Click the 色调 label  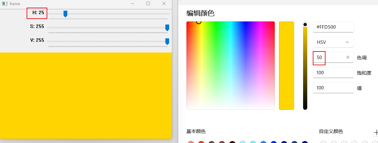pyautogui.click(x=362, y=58)
